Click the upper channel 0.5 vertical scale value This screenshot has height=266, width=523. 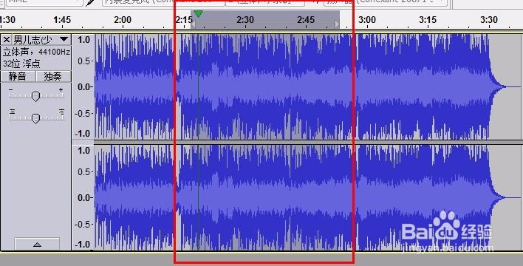point(83,61)
